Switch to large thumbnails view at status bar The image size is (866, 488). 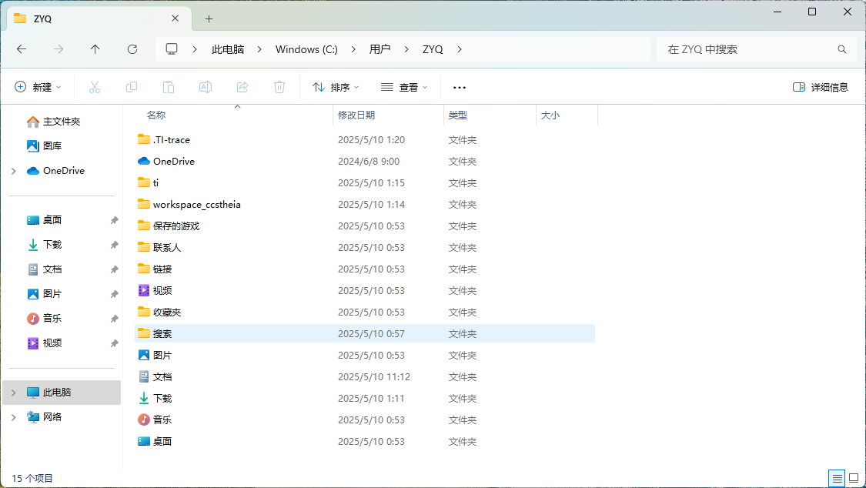coord(855,478)
